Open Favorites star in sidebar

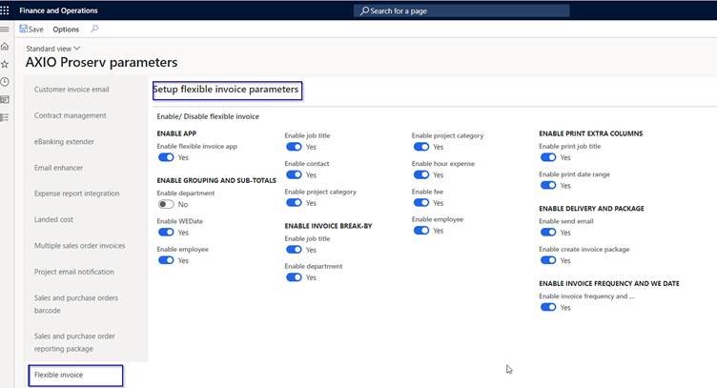point(6,64)
